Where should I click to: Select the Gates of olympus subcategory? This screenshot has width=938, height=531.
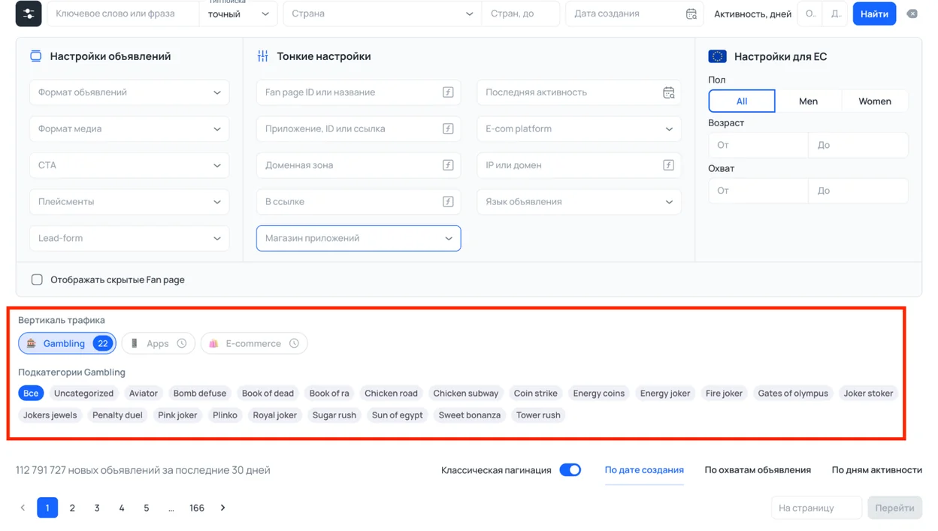click(793, 393)
